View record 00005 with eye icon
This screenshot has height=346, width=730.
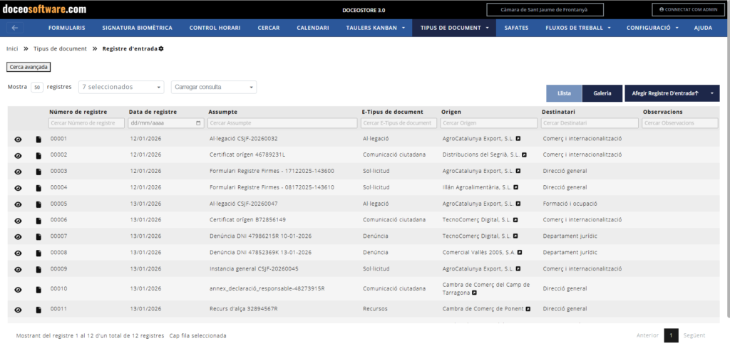[18, 204]
